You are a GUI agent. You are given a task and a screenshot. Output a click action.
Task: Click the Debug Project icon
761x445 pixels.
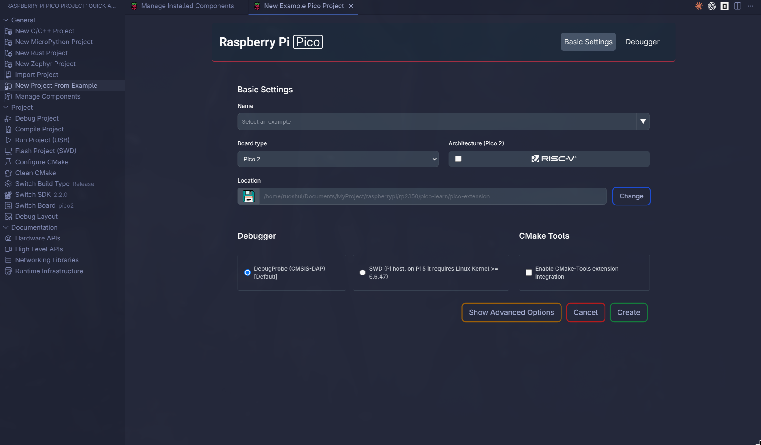(x=8, y=118)
